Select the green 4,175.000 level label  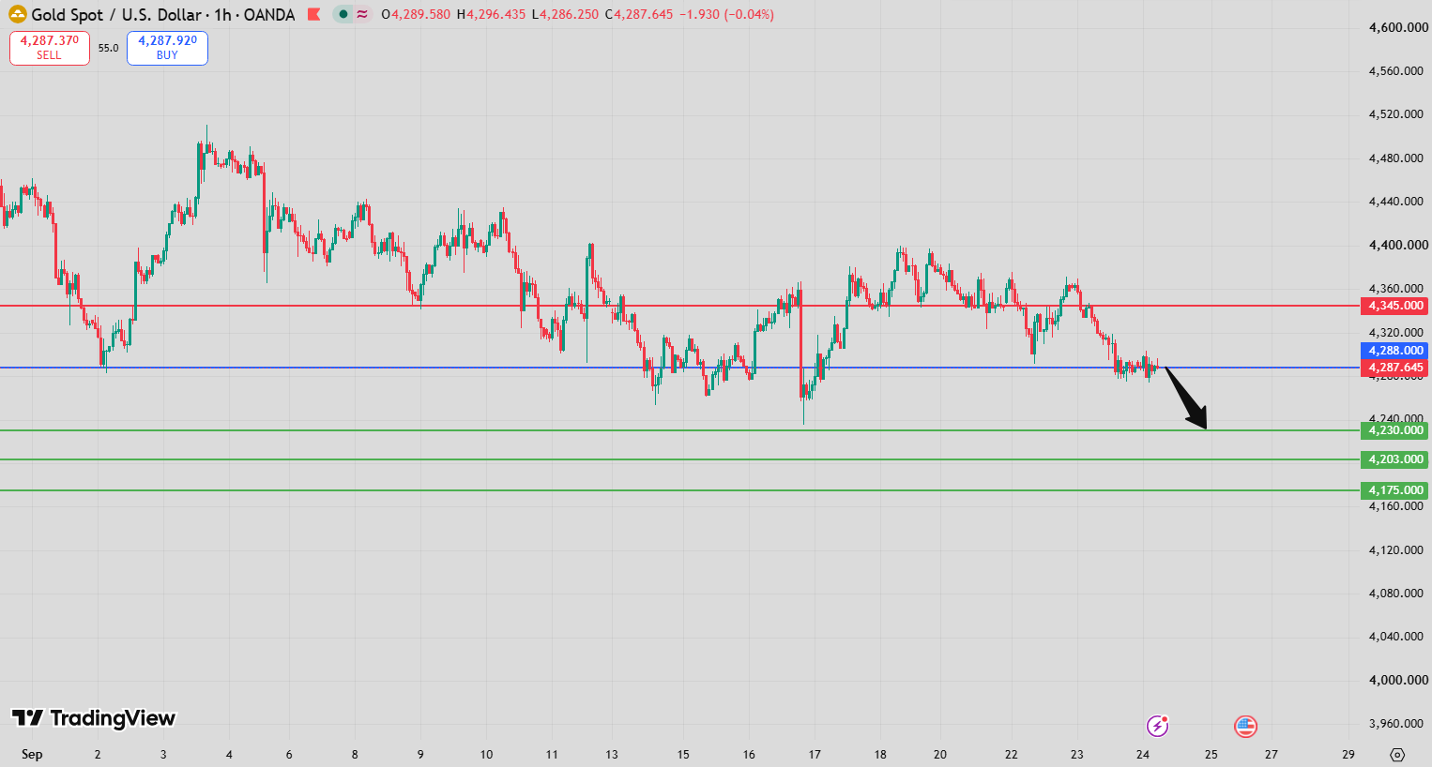1394,490
